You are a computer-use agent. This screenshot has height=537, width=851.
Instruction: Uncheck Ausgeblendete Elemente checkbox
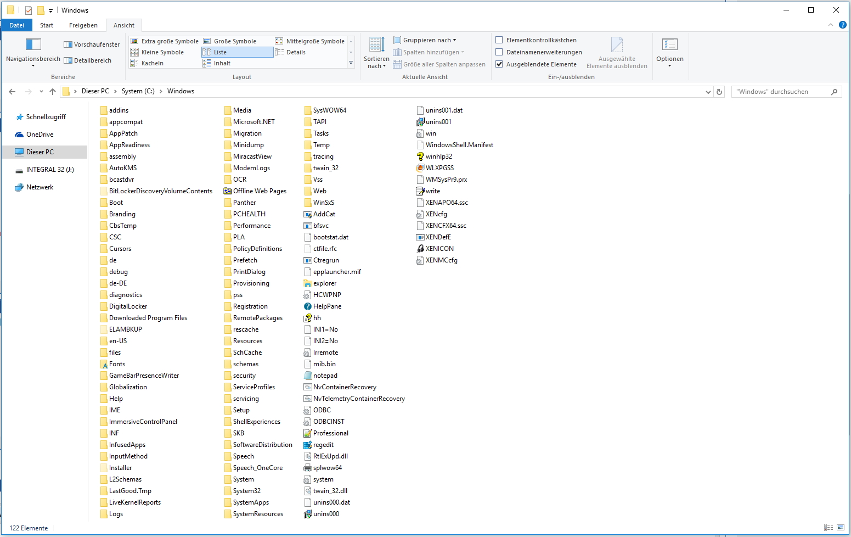499,64
